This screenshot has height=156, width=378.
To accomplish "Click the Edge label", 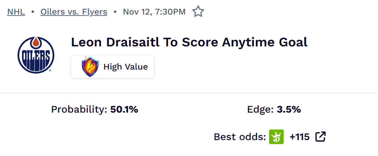I will [260, 110].
